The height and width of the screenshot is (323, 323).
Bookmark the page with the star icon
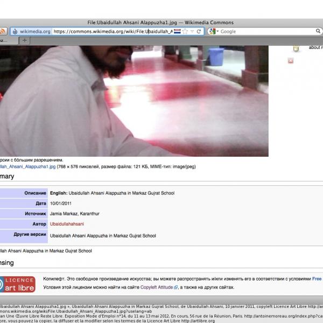tap(185, 32)
